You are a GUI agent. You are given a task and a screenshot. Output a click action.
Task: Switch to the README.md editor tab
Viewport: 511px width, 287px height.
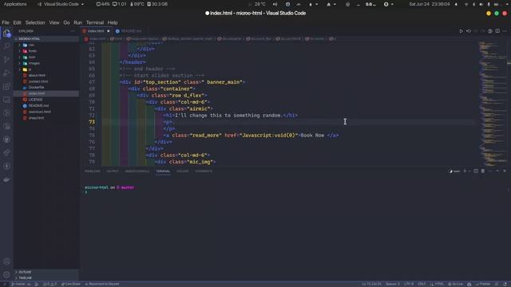[x=131, y=31]
